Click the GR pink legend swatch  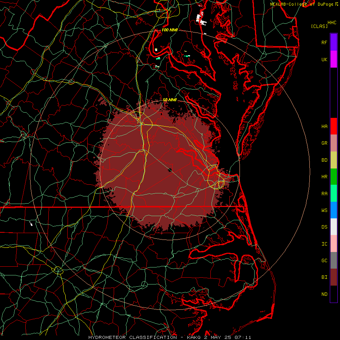334,143
